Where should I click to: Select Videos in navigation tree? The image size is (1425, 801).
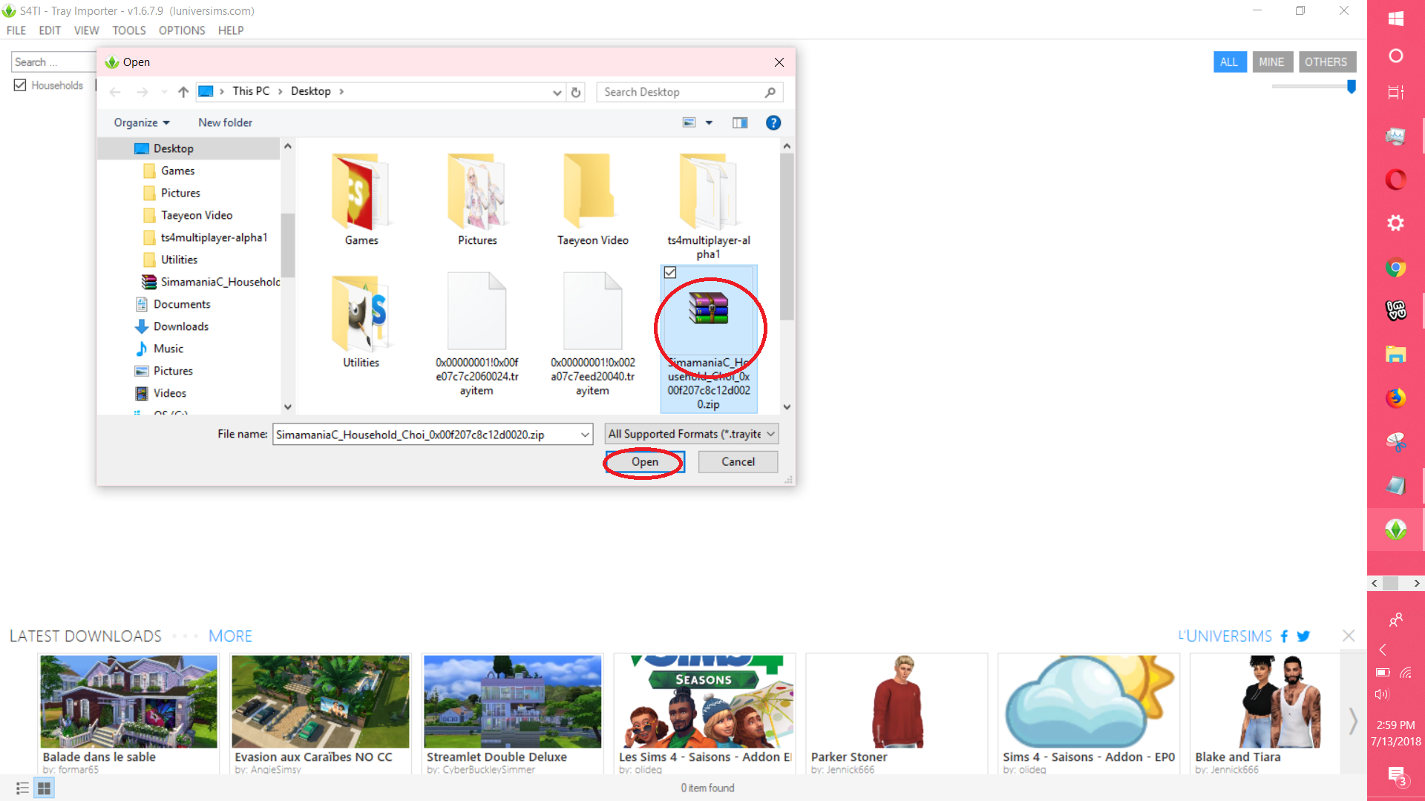[x=170, y=394]
